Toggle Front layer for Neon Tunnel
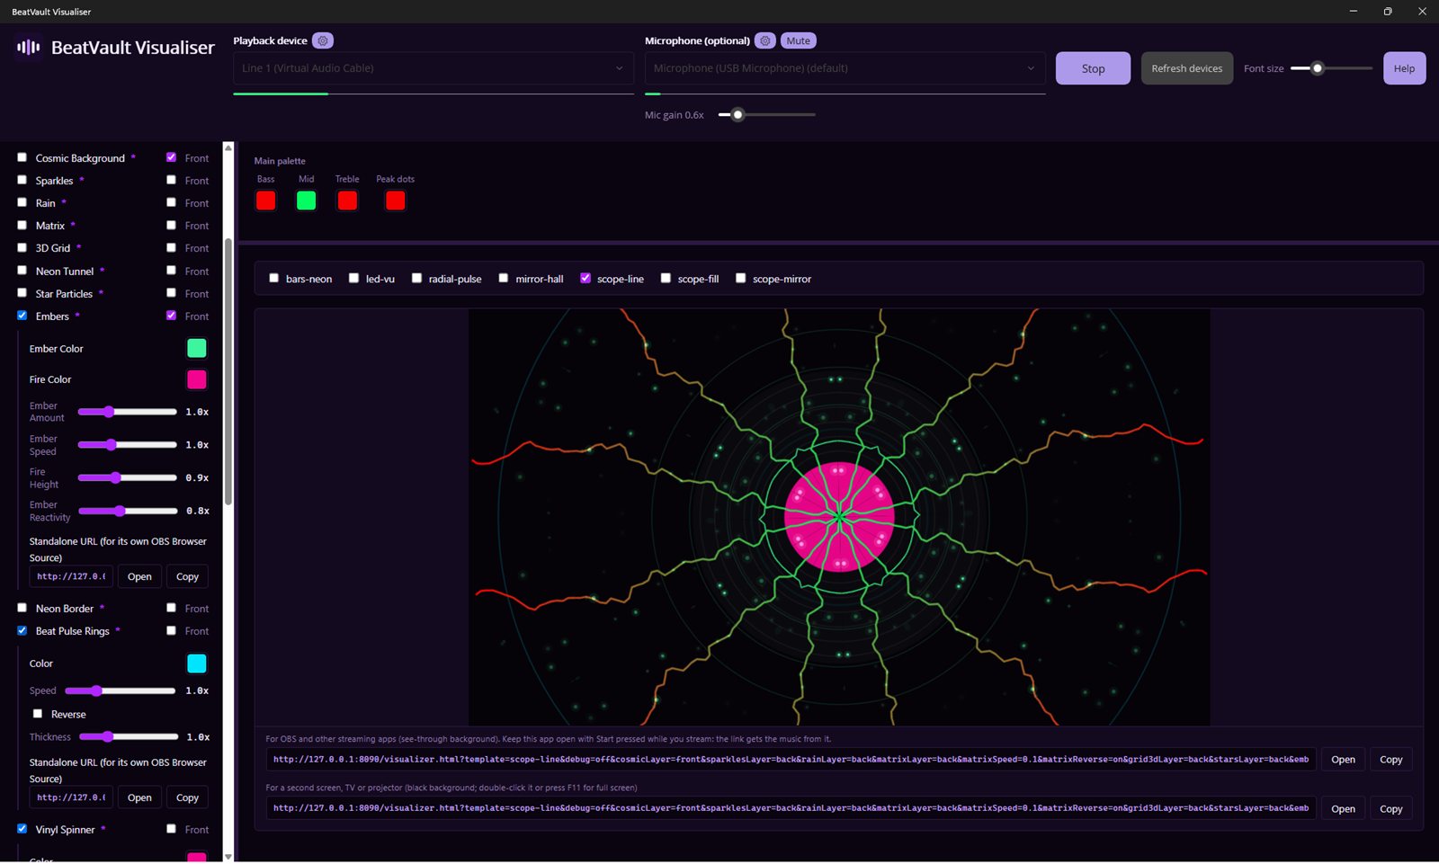 [x=171, y=271]
